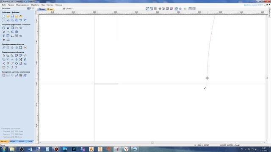Screen dimensions: 271x152
Task: Switch to the Рисование bottom panel tab
Action: 4,141
